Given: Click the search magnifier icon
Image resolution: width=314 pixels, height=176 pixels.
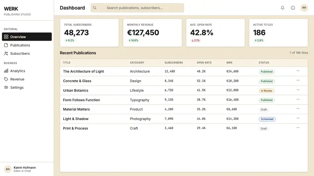Looking at the screenshot, I should pyautogui.click(x=95, y=8).
